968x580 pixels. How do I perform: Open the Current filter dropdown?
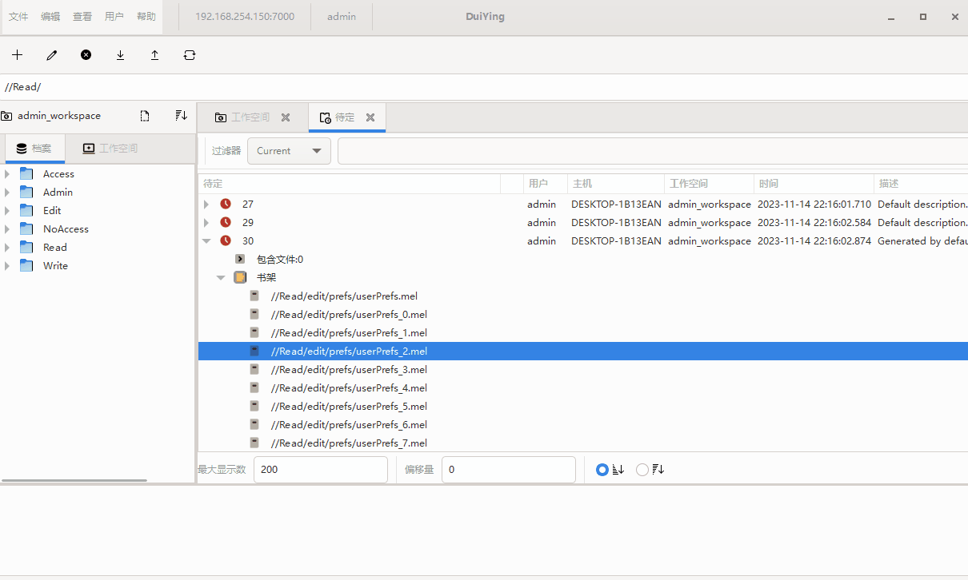[289, 151]
